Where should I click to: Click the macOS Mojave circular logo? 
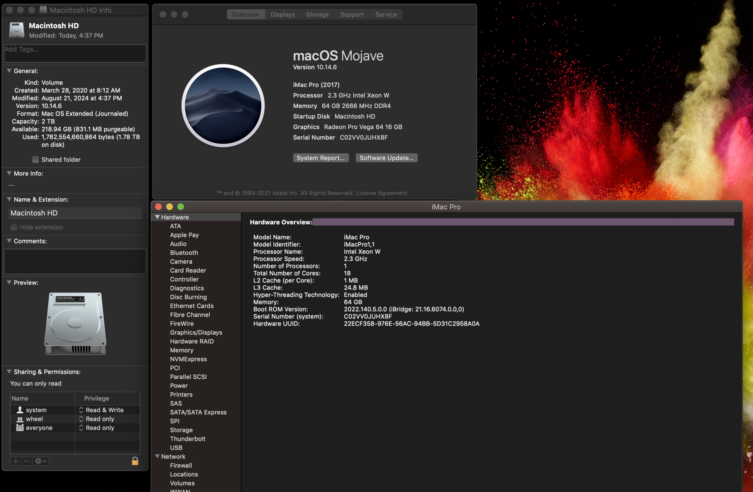[x=223, y=105]
